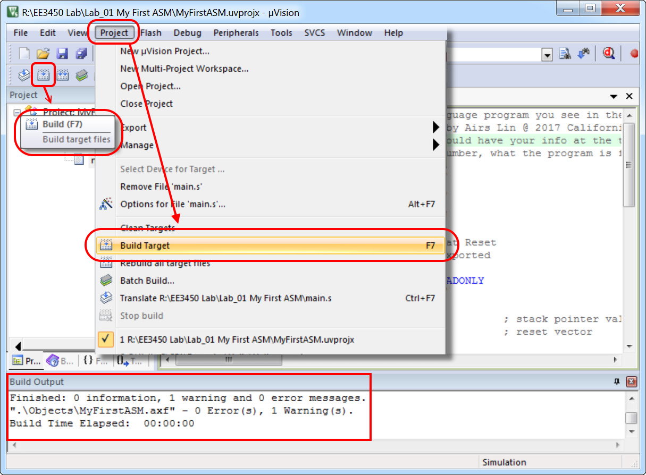Image resolution: width=646 pixels, height=475 pixels.
Task: Start the debug session with magnifier icon
Action: [x=608, y=53]
